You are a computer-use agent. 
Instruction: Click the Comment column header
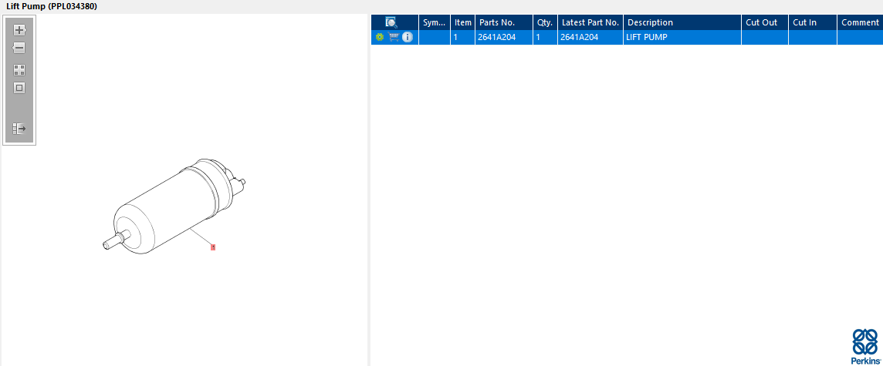(860, 22)
